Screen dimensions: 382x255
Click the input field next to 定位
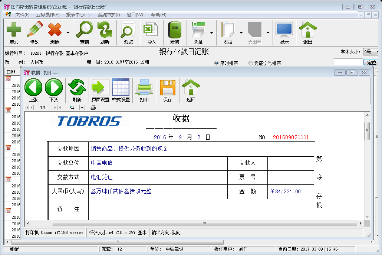pyautogui.click(x=348, y=62)
